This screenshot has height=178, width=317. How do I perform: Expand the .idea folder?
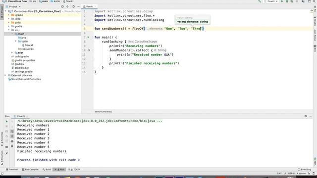click(9, 19)
